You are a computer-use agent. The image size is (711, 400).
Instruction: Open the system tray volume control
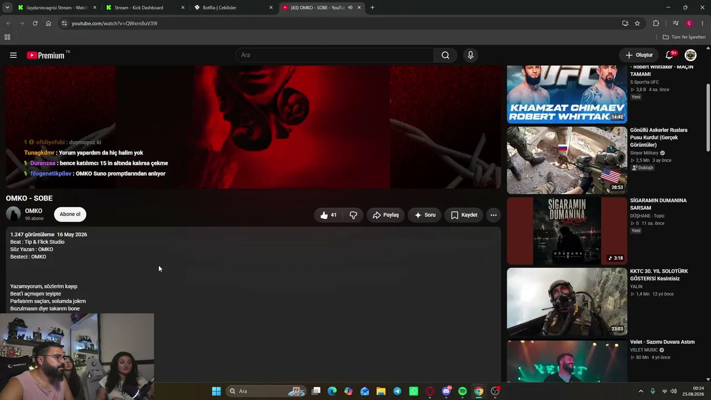(x=675, y=391)
